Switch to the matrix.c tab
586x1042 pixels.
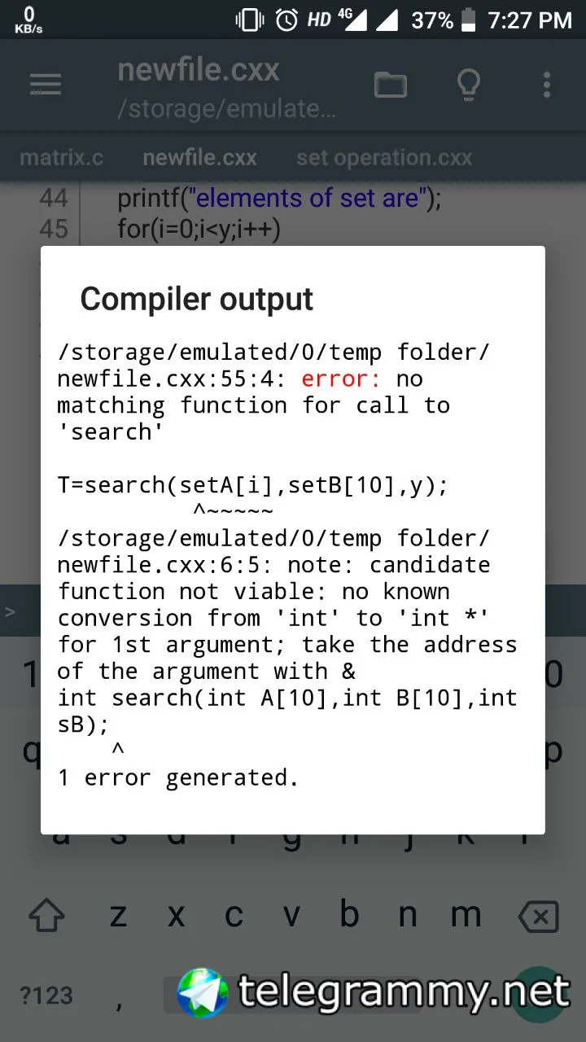pyautogui.click(x=62, y=157)
